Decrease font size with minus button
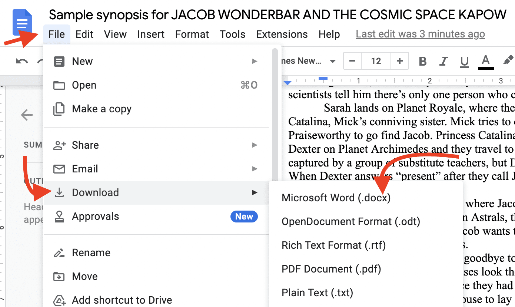The height and width of the screenshot is (307, 515). [x=352, y=61]
